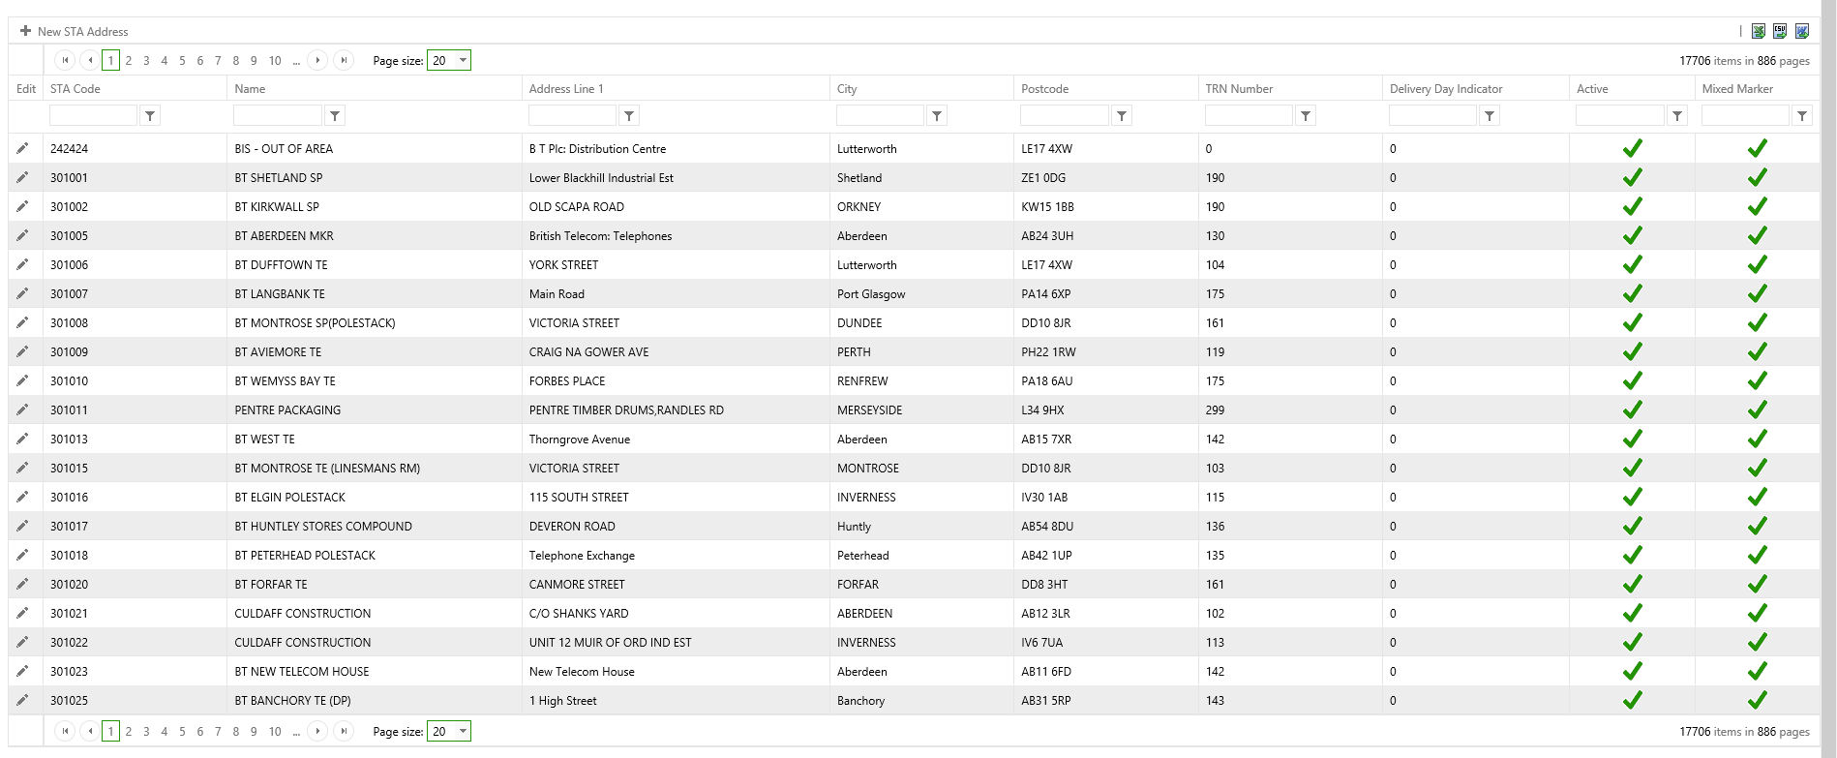Open the bottom Page size dropdown
This screenshot has width=1837, height=758.
463,731
